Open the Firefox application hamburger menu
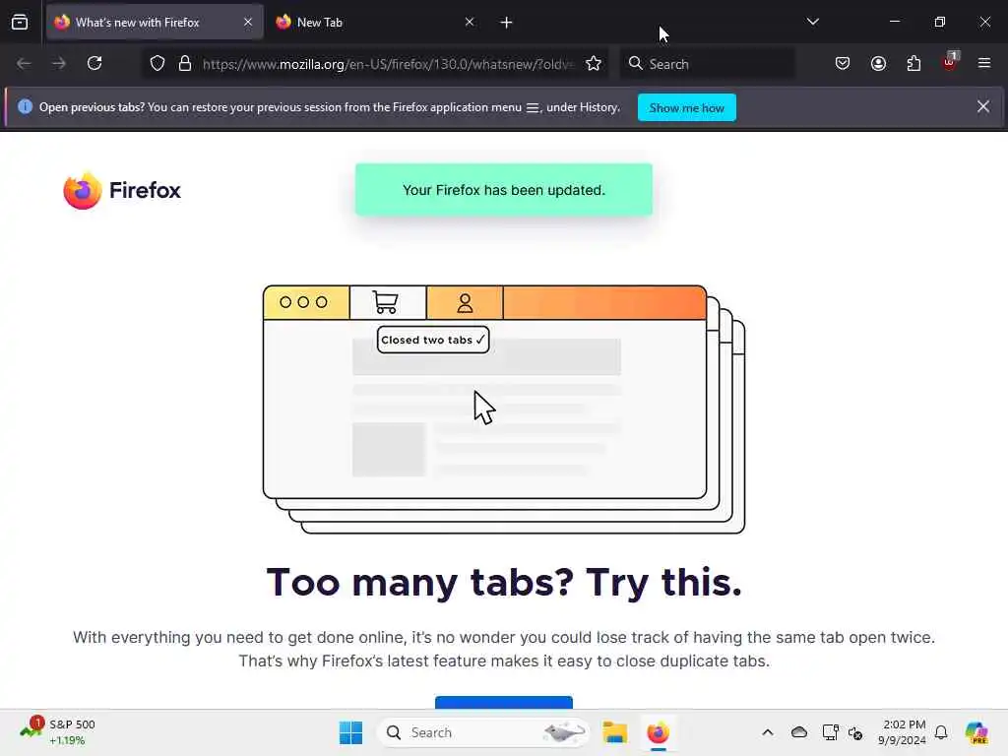The width and height of the screenshot is (1008, 756). tap(984, 63)
